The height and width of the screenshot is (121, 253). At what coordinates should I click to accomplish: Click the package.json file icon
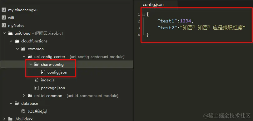click(37, 88)
